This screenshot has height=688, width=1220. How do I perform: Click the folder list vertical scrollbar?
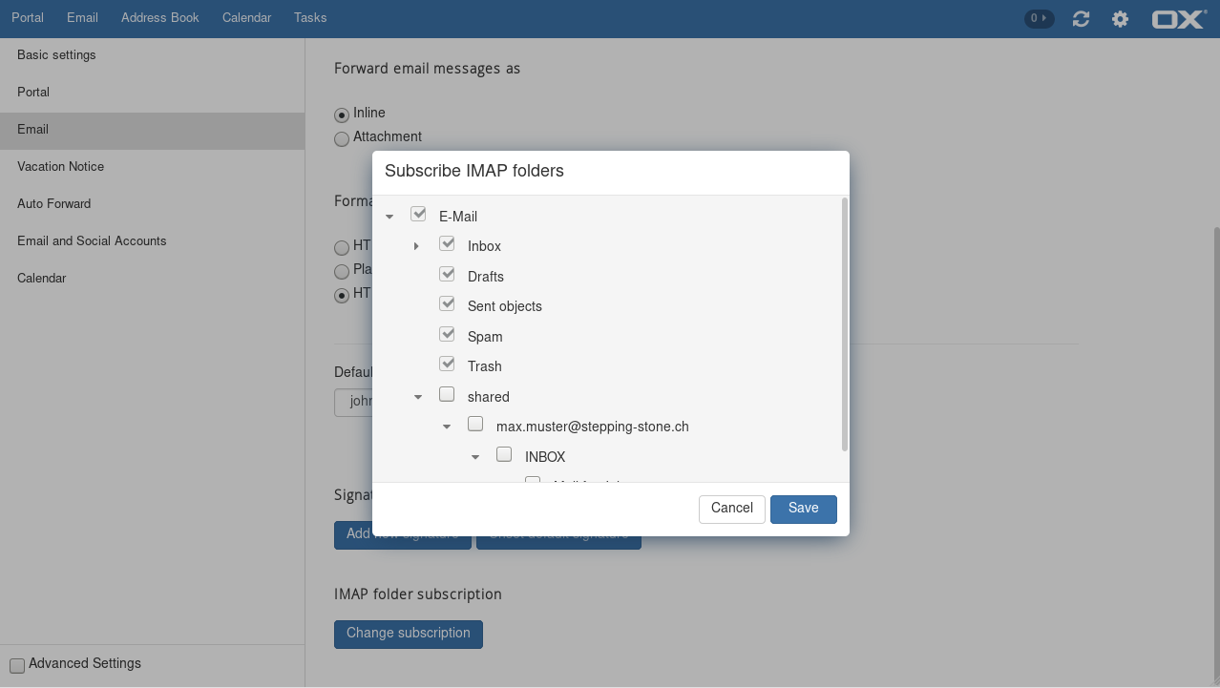[x=845, y=324]
